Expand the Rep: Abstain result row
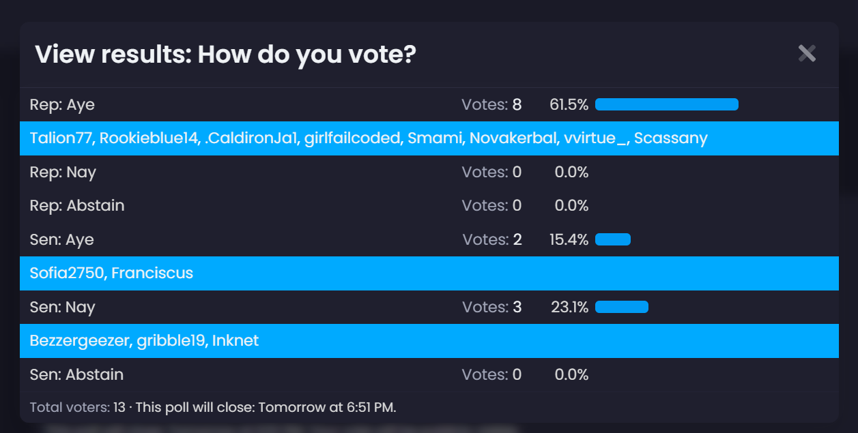 (x=77, y=206)
